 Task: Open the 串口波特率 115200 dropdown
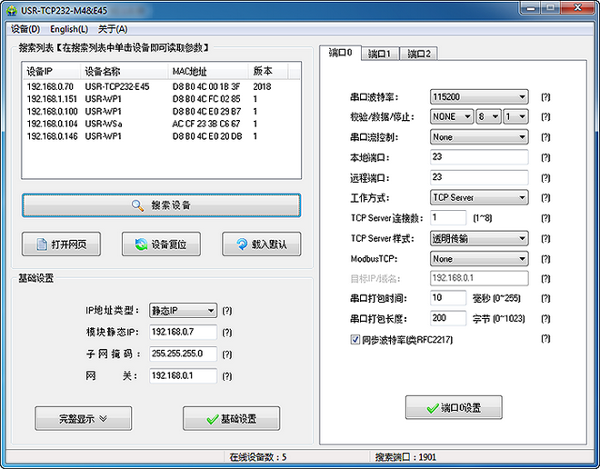tap(479, 97)
